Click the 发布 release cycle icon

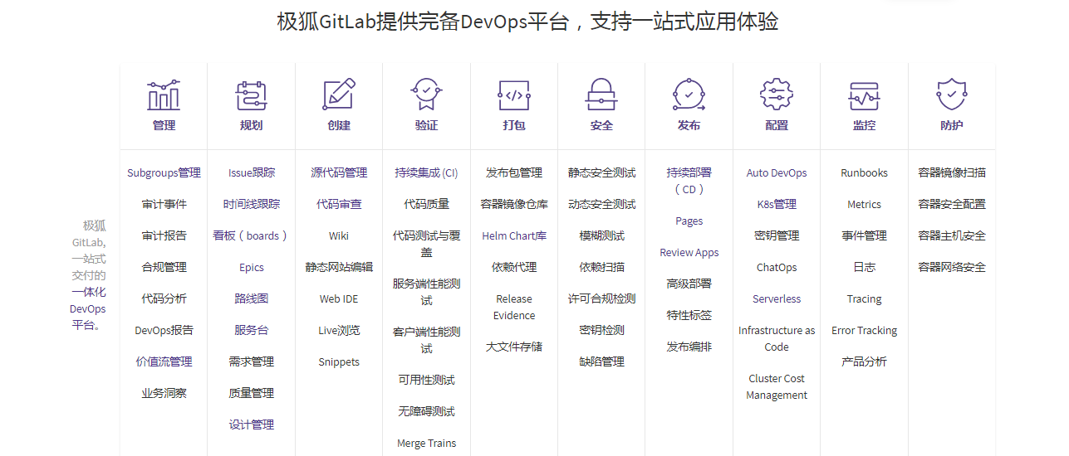click(689, 95)
